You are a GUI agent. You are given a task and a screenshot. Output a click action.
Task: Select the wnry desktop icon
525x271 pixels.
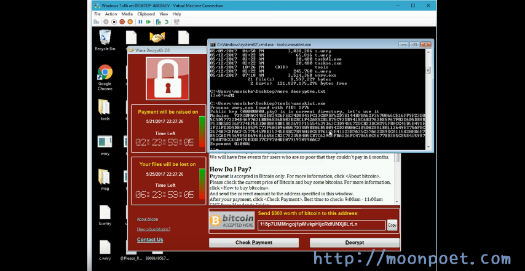click(x=105, y=145)
